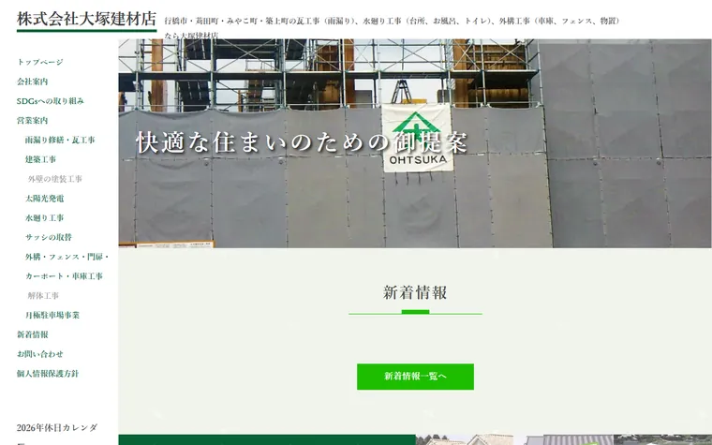Open SDGsへの取り組み page
Image resolution: width=712 pixels, height=445 pixels.
pyautogui.click(x=51, y=101)
